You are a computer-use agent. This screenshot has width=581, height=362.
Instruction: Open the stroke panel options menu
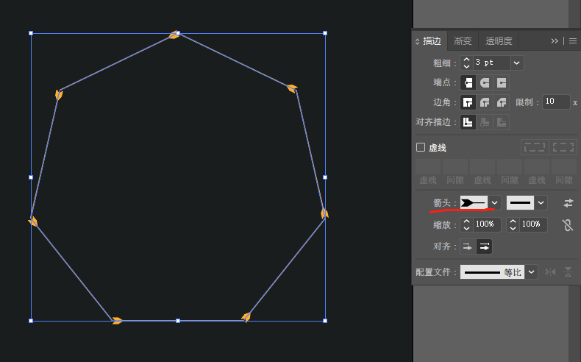click(573, 41)
